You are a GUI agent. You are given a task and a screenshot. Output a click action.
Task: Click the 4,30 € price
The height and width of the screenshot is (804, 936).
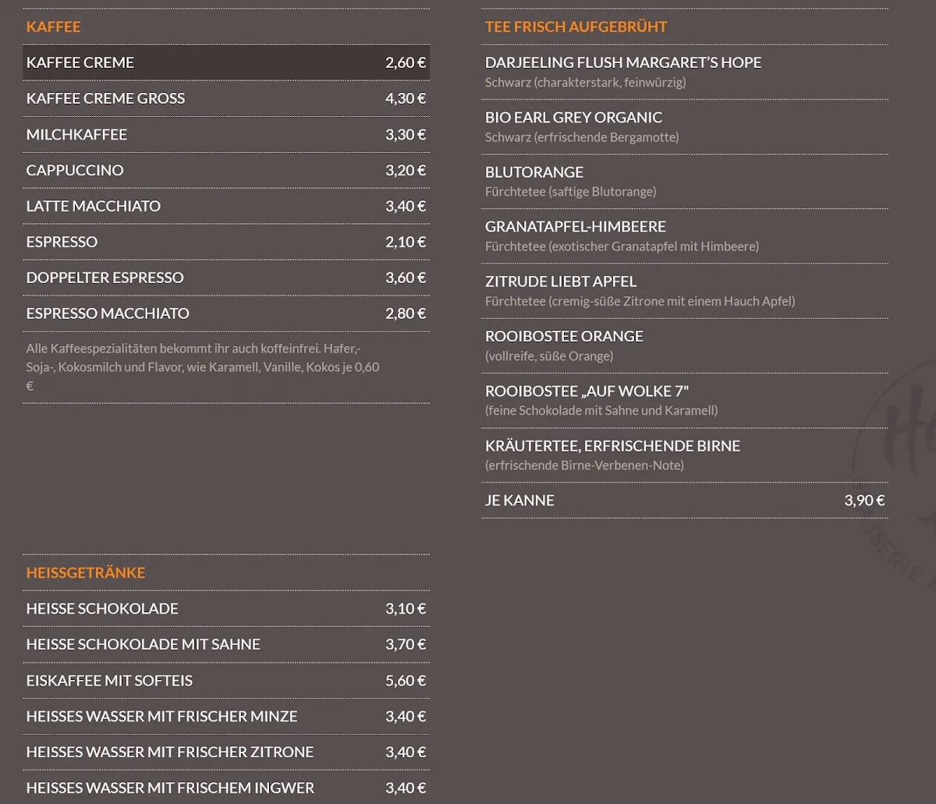tap(406, 98)
